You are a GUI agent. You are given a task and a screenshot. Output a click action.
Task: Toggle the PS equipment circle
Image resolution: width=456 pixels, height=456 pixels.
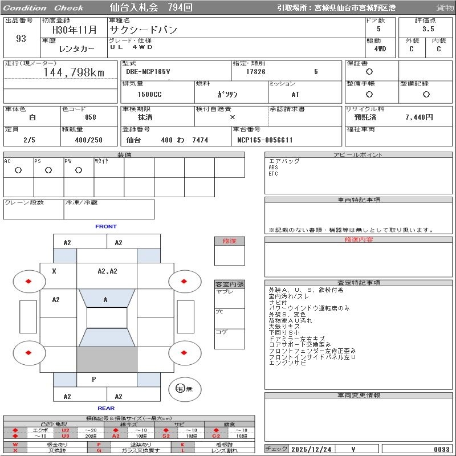[48, 170]
